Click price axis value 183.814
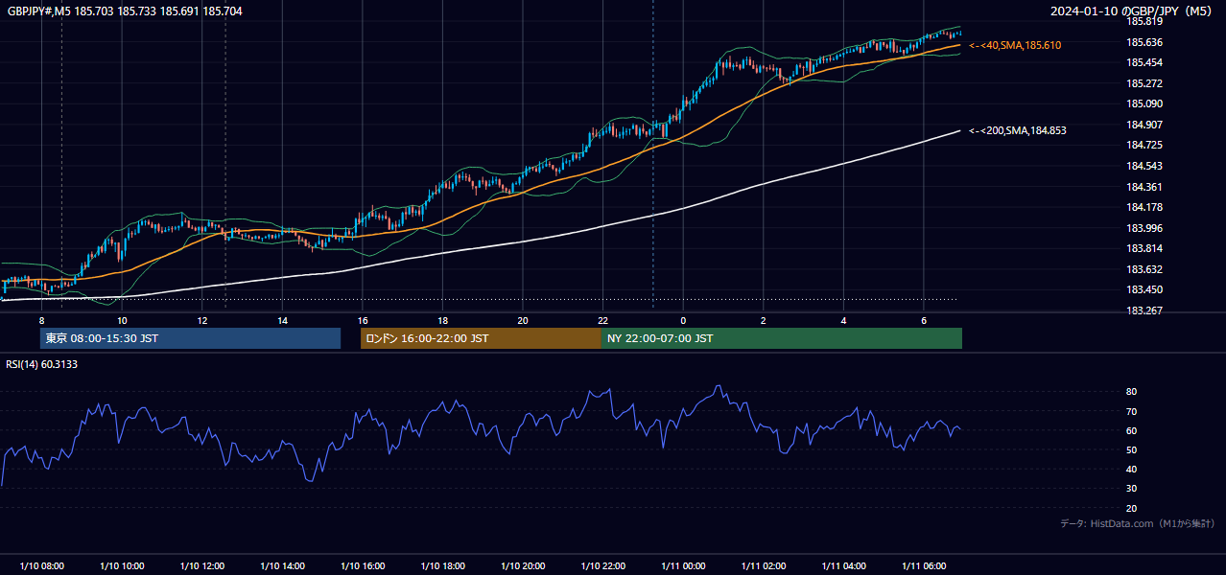Screen dimensions: 1226x575 click(x=1144, y=248)
